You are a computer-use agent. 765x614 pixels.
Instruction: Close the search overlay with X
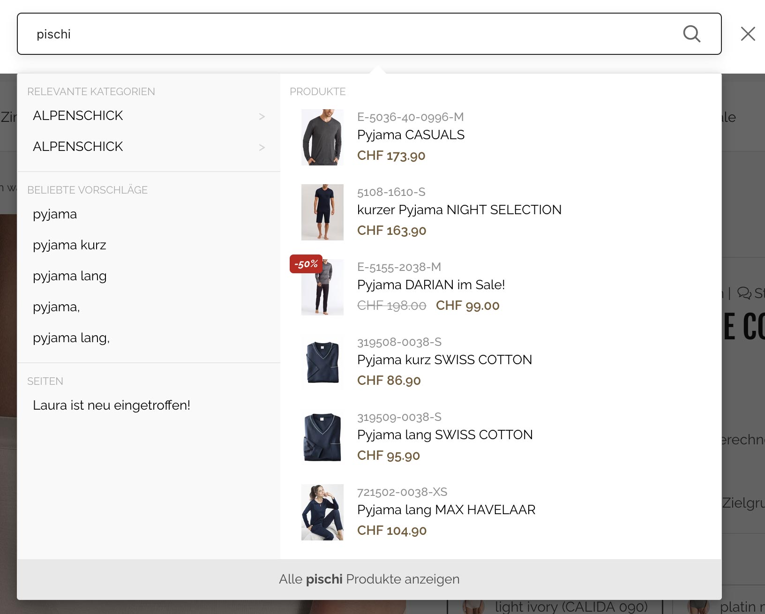(748, 34)
